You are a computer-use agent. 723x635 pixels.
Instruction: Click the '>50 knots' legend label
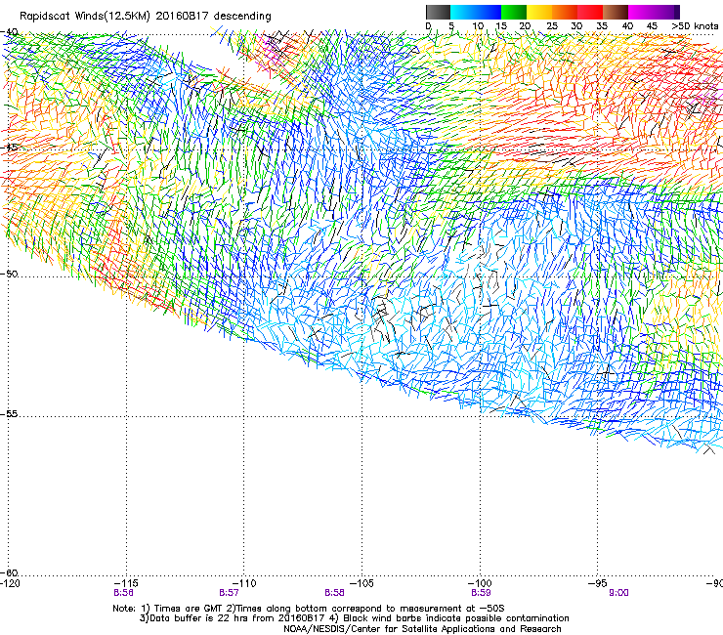click(x=695, y=26)
